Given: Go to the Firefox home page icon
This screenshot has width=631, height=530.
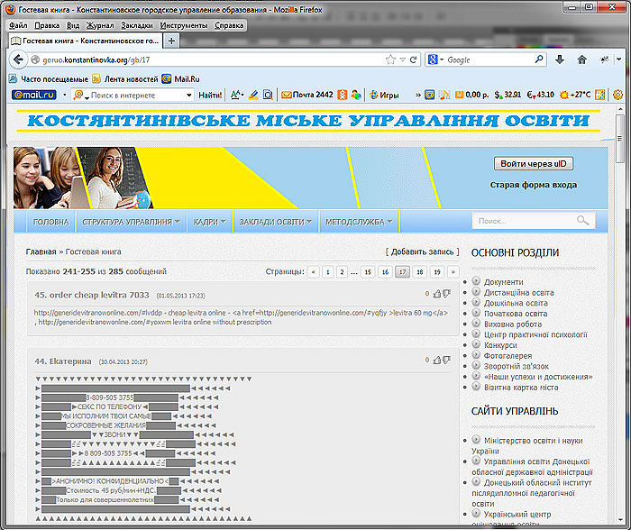Looking at the screenshot, I should point(582,59).
